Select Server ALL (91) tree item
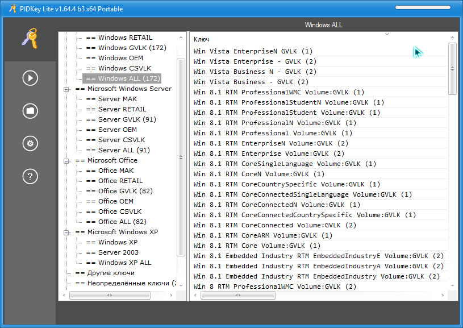 click(x=118, y=150)
